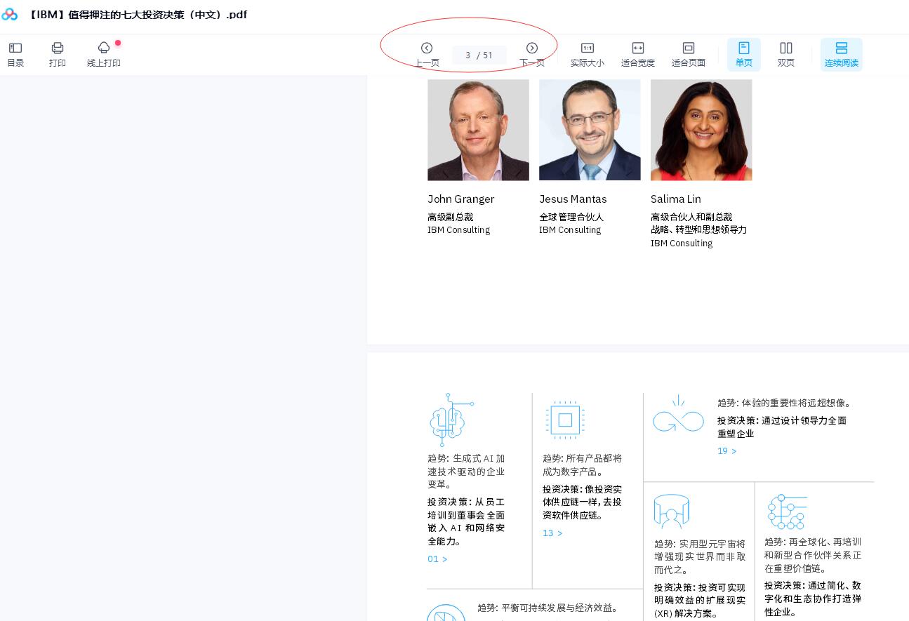Open 线上打印 online printing
Viewport: 909px width, 621px height.
click(104, 54)
